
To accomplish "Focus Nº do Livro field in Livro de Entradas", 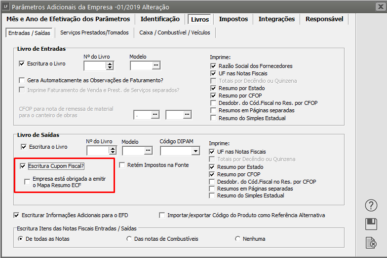I will (95, 66).
